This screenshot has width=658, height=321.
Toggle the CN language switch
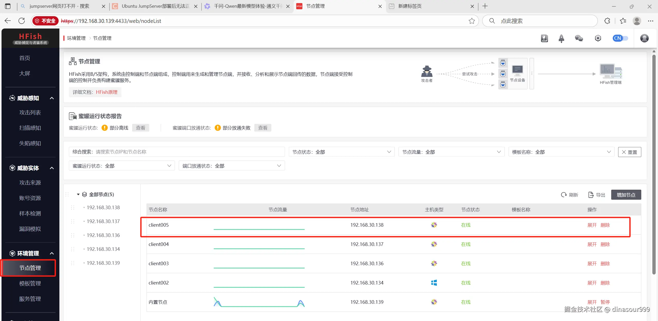620,38
